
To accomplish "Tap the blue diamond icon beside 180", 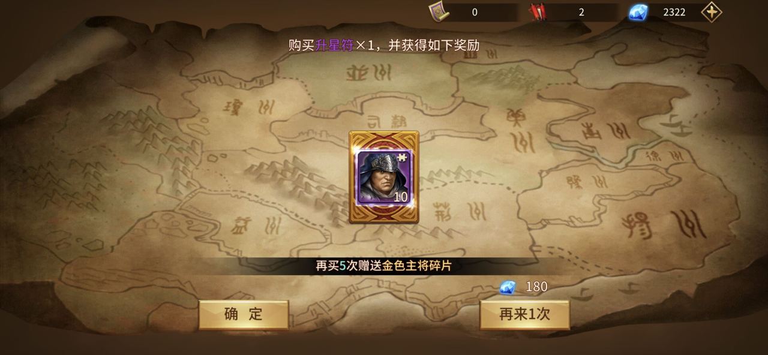I will (508, 287).
